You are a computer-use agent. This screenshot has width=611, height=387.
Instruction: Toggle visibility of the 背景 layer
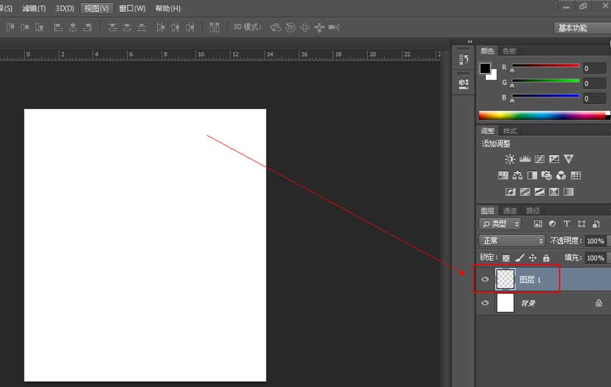pyautogui.click(x=485, y=303)
